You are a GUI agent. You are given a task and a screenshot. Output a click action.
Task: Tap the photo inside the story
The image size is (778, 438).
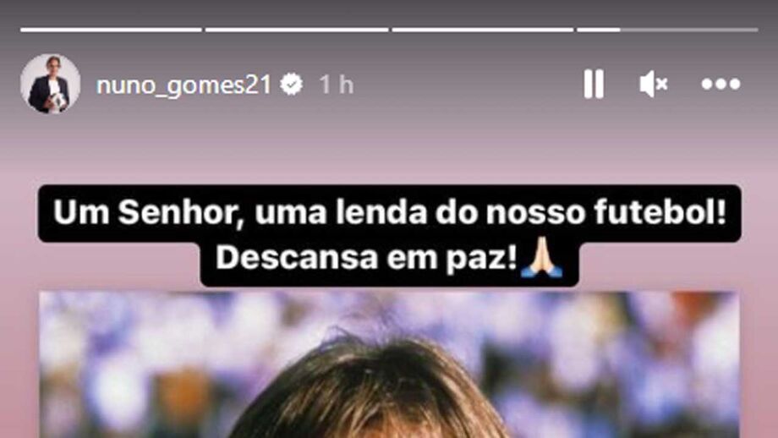click(x=389, y=364)
